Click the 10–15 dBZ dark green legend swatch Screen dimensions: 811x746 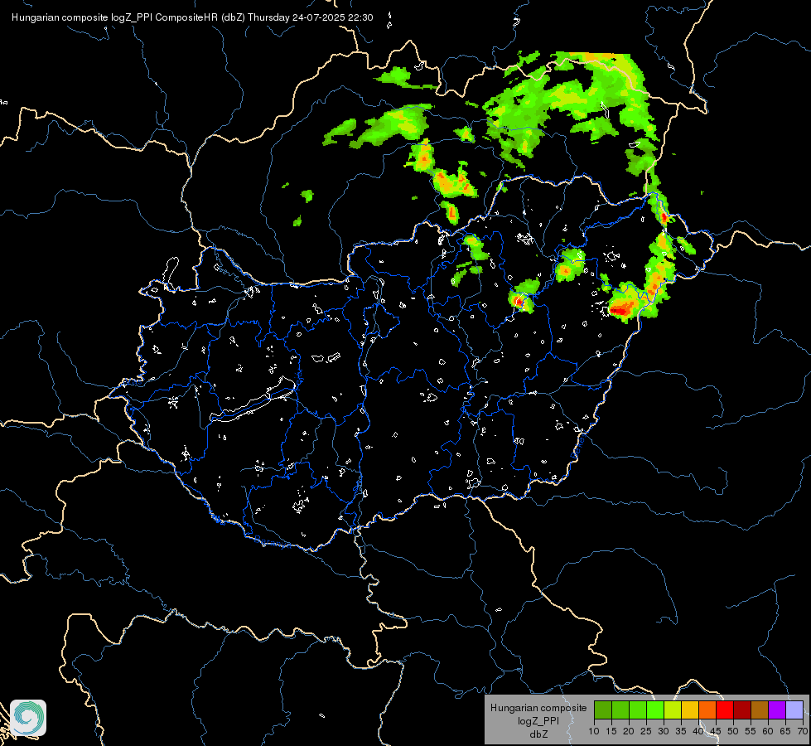603,710
